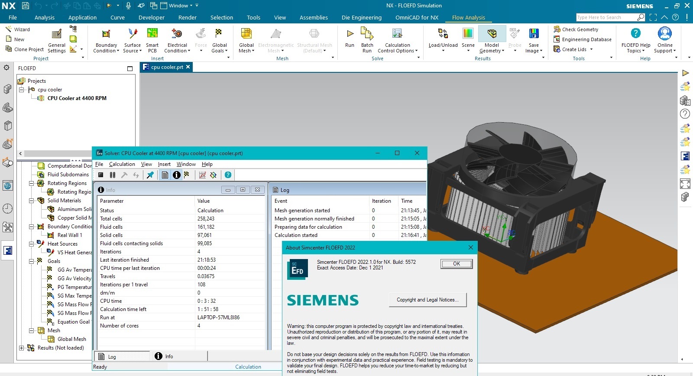Stop the solver calculation
Image resolution: width=693 pixels, height=376 pixels.
click(100, 175)
